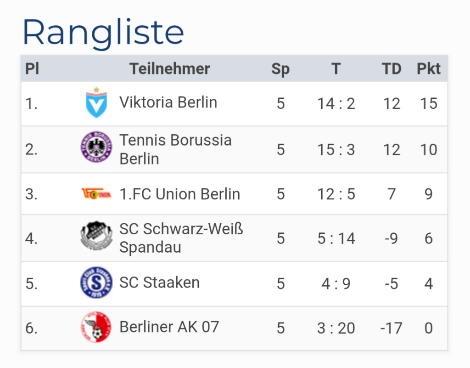Open SC Schwarz-Weiß Spandau team link
Screen dimensions: 470x368
[x=181, y=238]
